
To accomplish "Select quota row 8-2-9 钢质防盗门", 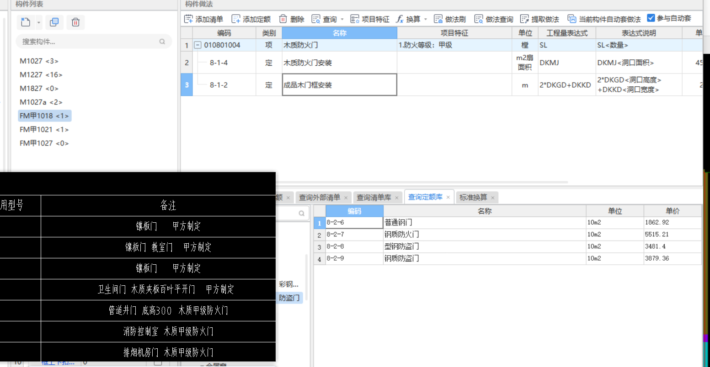I will (x=507, y=258).
